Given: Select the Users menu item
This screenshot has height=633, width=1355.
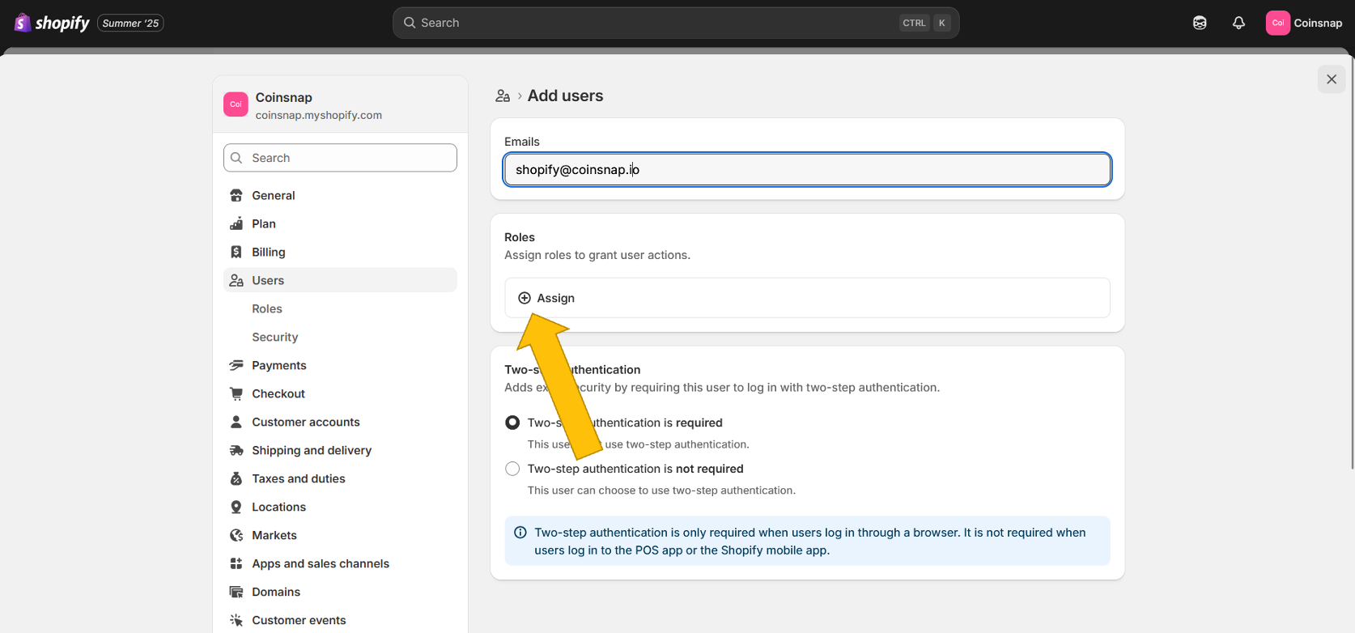Looking at the screenshot, I should click(x=340, y=280).
